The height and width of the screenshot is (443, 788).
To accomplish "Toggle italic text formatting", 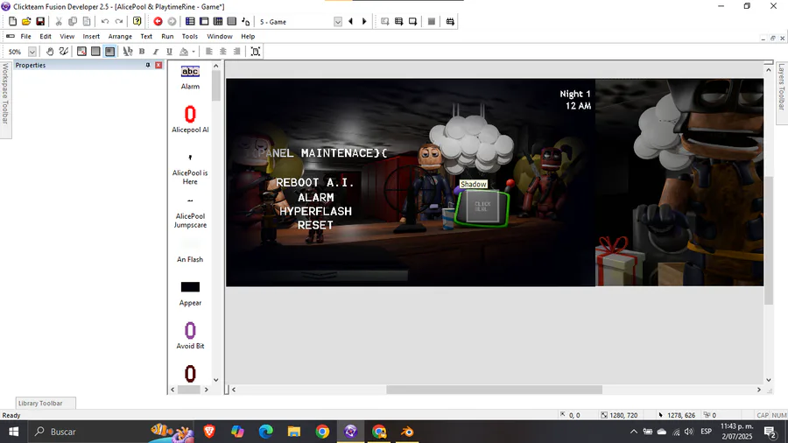I will point(156,52).
